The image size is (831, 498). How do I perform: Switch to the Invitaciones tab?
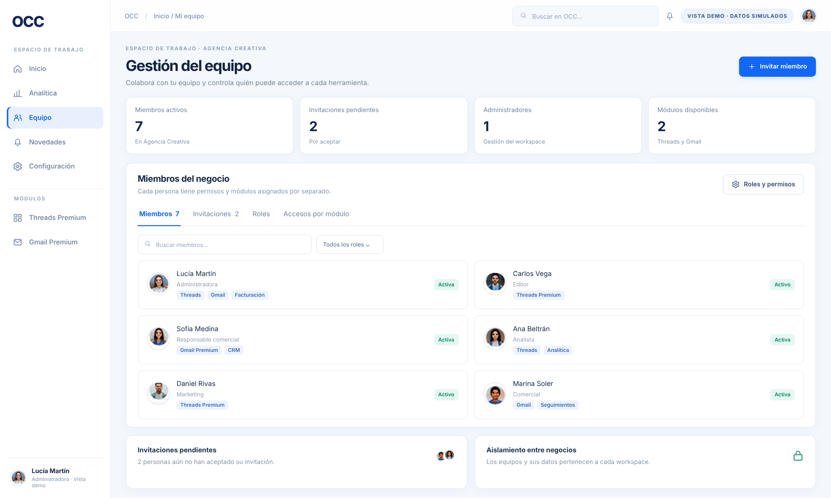click(x=216, y=214)
